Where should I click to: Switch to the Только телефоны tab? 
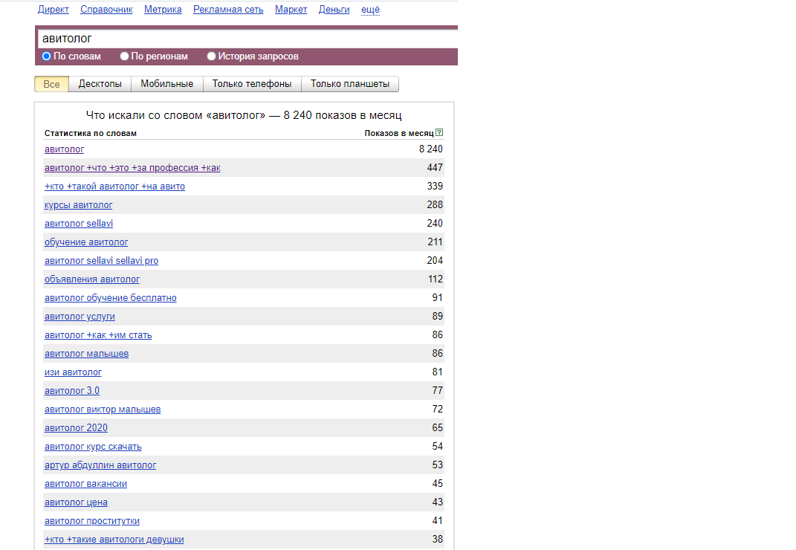point(252,84)
